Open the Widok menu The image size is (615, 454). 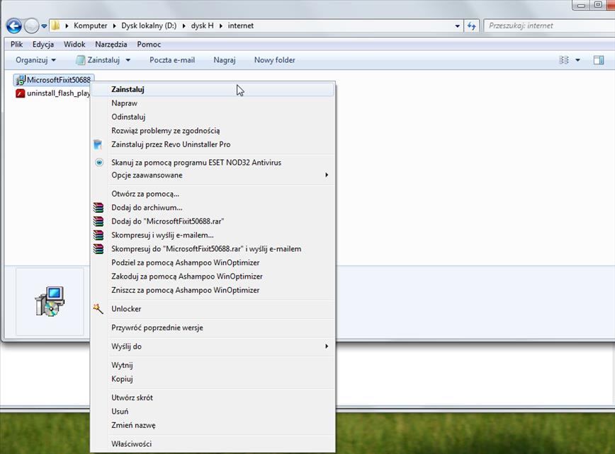coord(74,45)
